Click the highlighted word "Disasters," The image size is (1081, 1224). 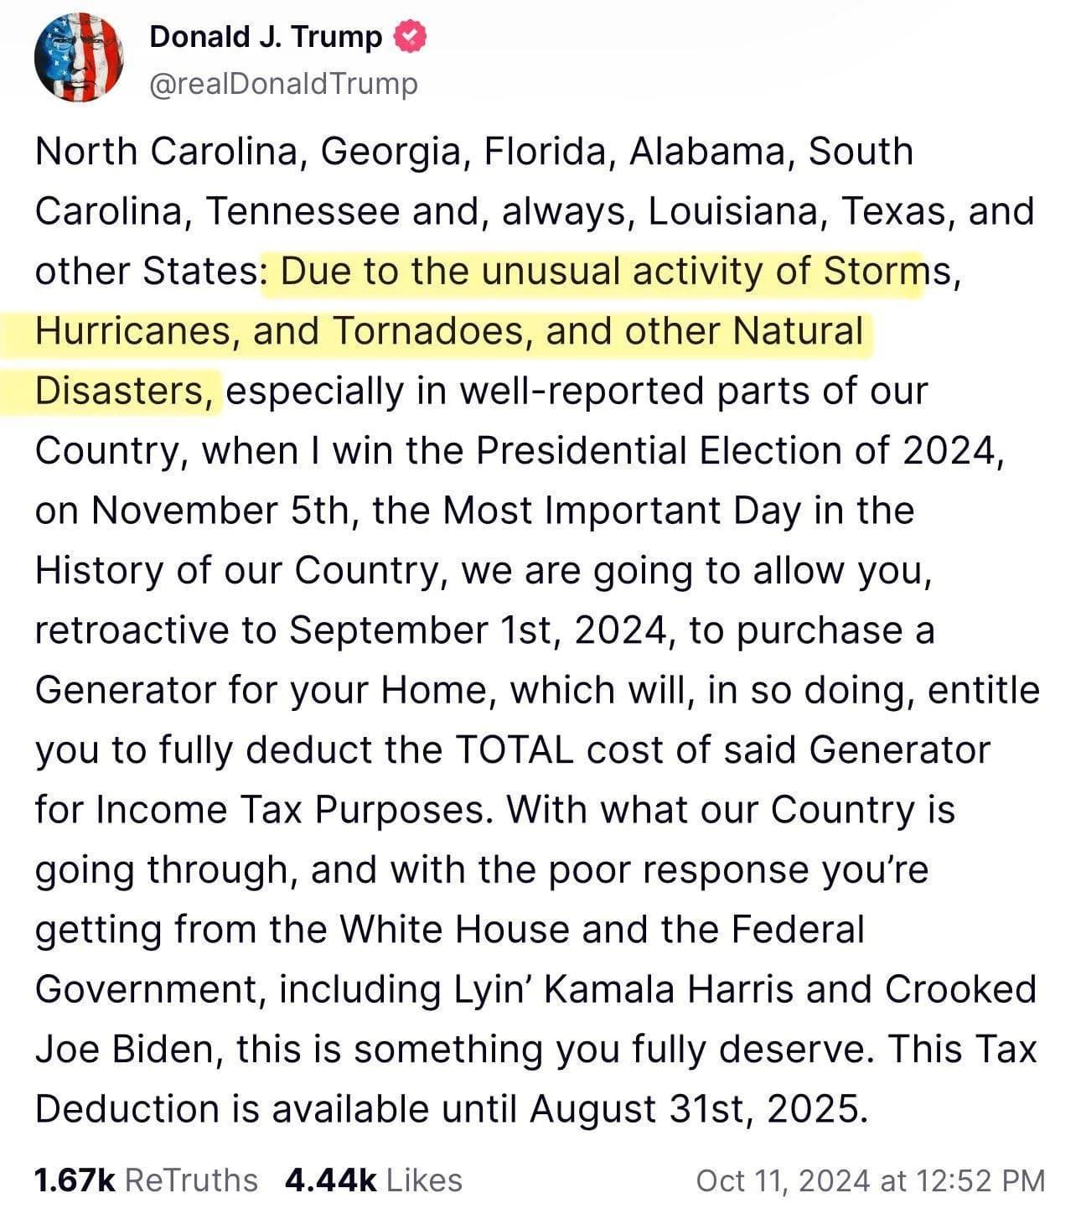(124, 392)
